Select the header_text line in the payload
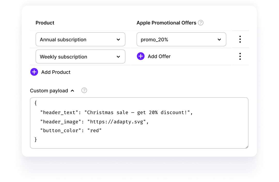 116,112
